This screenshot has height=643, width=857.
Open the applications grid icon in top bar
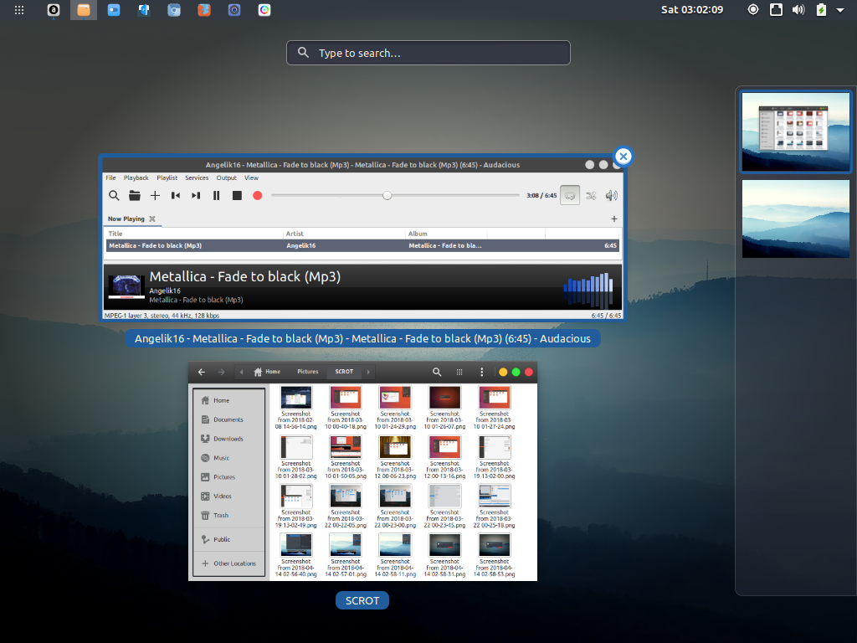[x=19, y=10]
